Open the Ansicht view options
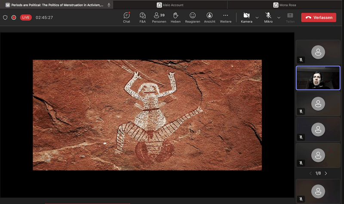Viewport: 344px width, 204px height. pyautogui.click(x=209, y=17)
